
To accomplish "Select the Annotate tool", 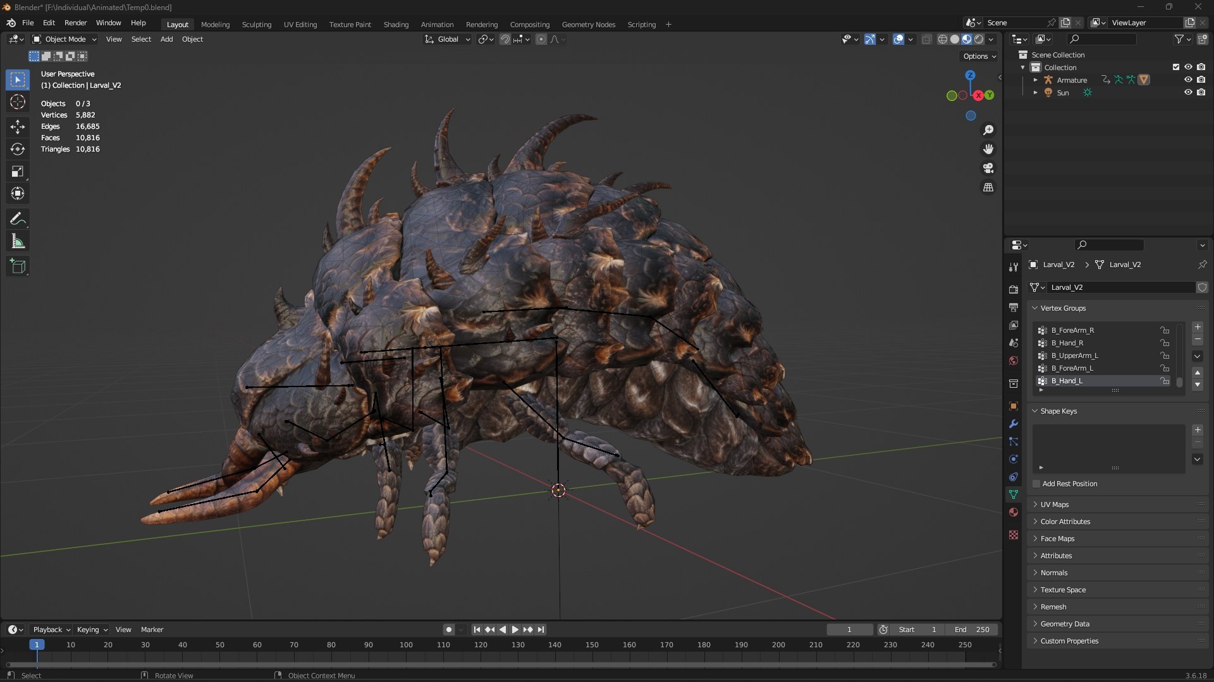I will click(18, 219).
